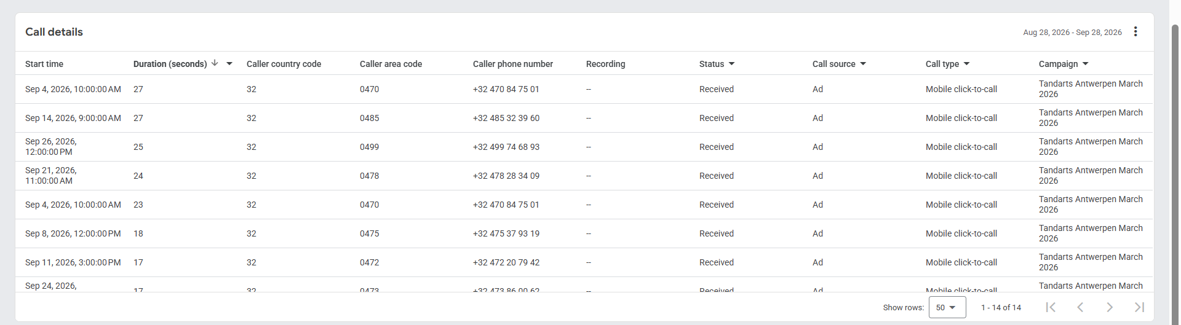1181x325 pixels.
Task: Go to the first page of results
Action: tap(1051, 307)
